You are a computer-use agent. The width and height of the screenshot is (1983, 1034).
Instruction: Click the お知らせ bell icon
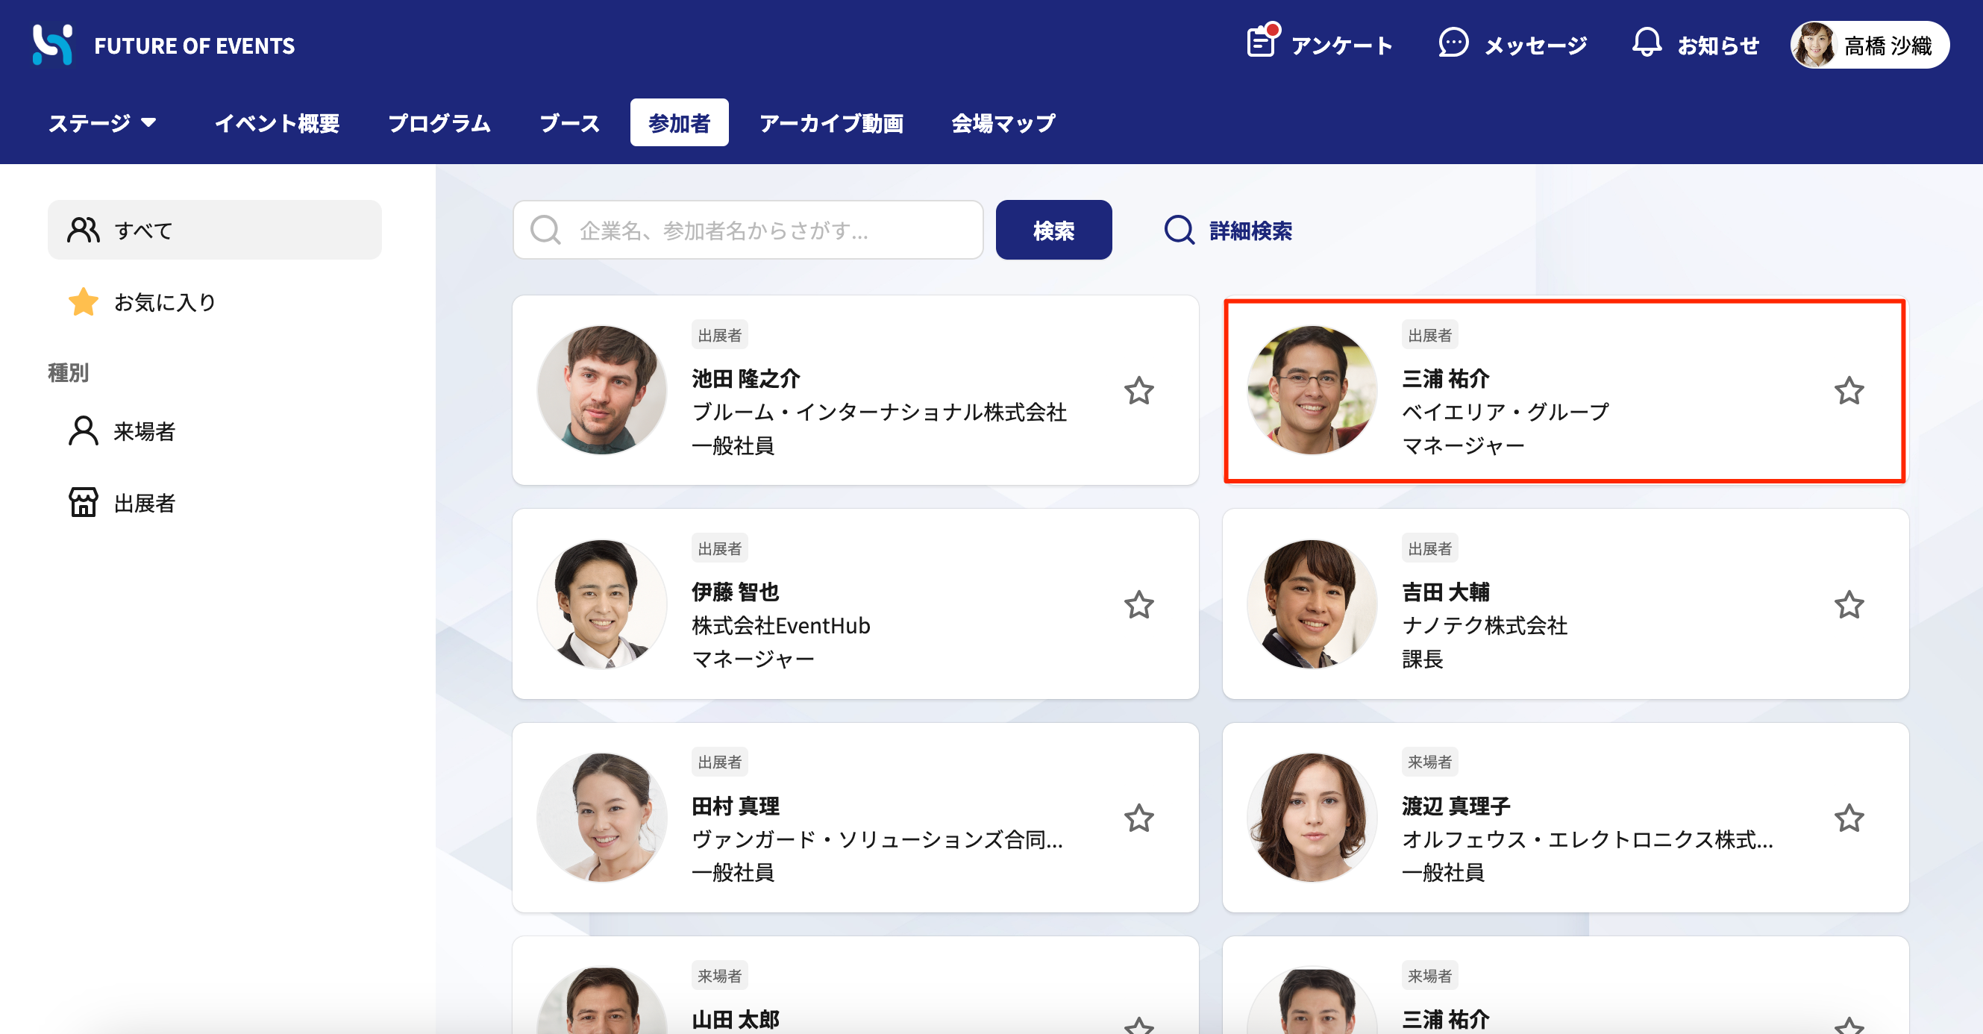(x=1646, y=43)
